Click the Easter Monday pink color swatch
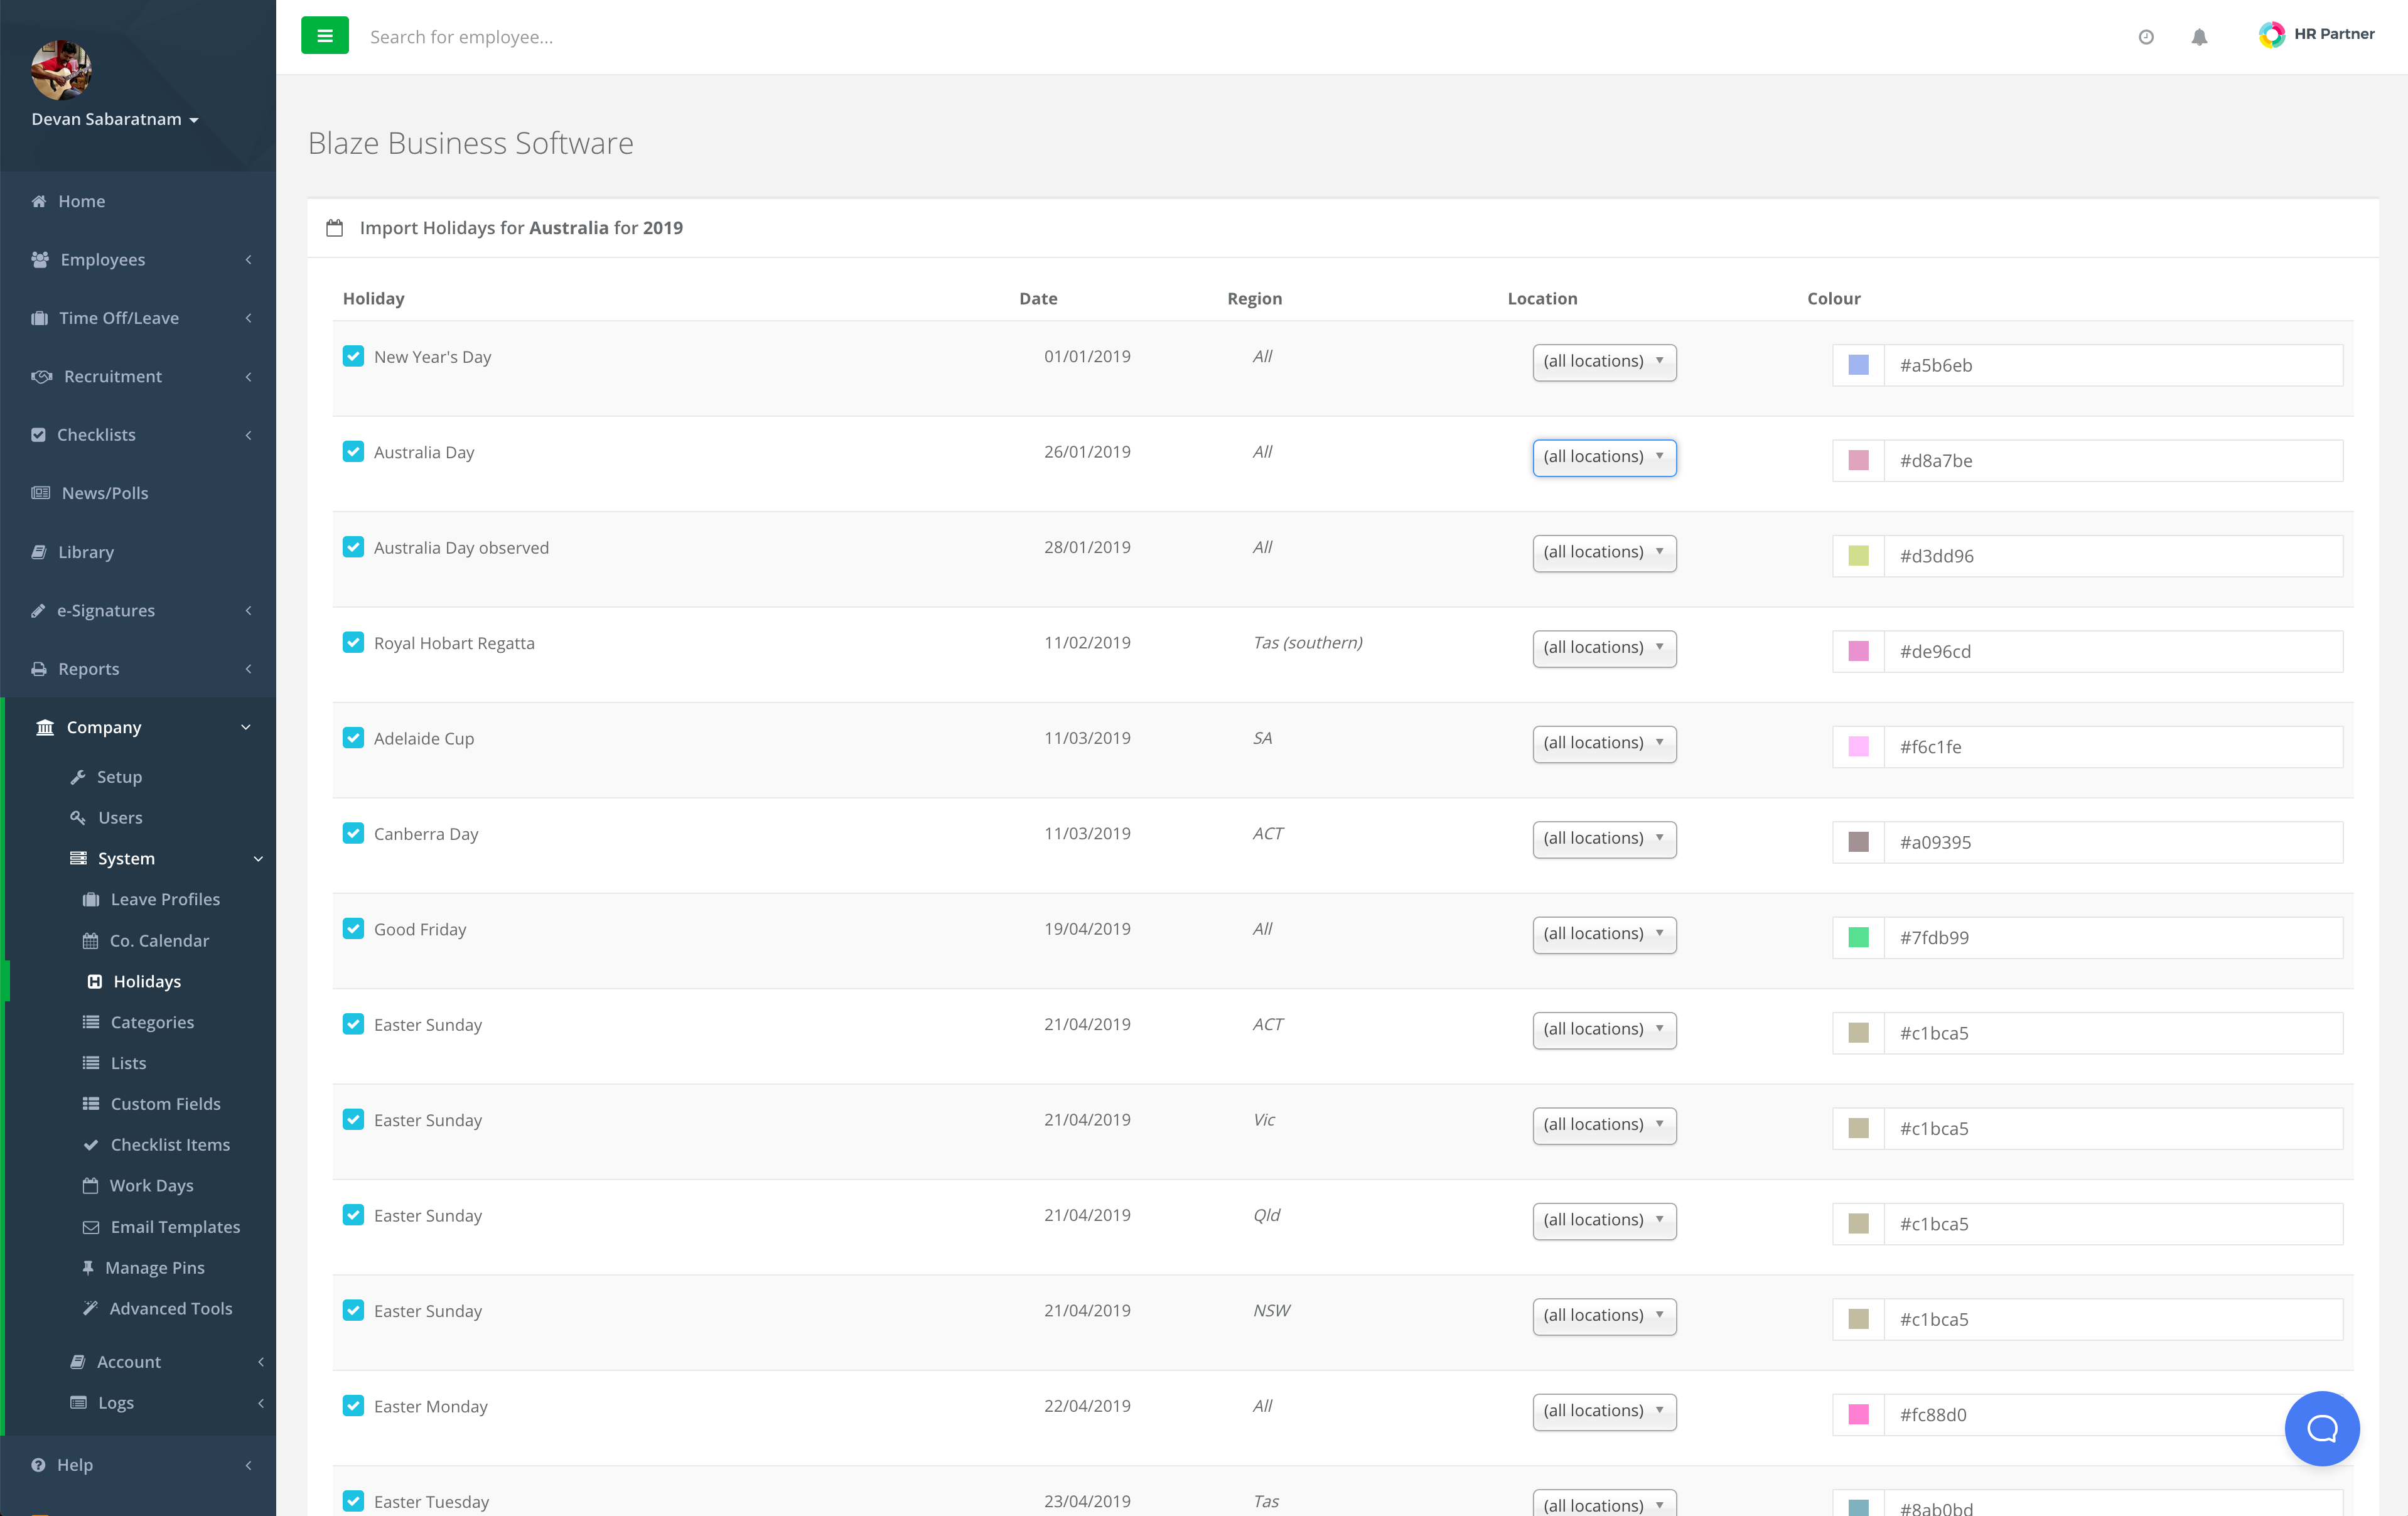The image size is (2408, 1516). tap(1858, 1415)
